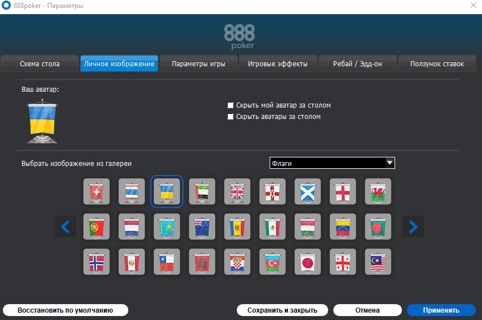The image size is (482, 320).
Task: Select the Switzerland flag avatar
Action: [97, 191]
